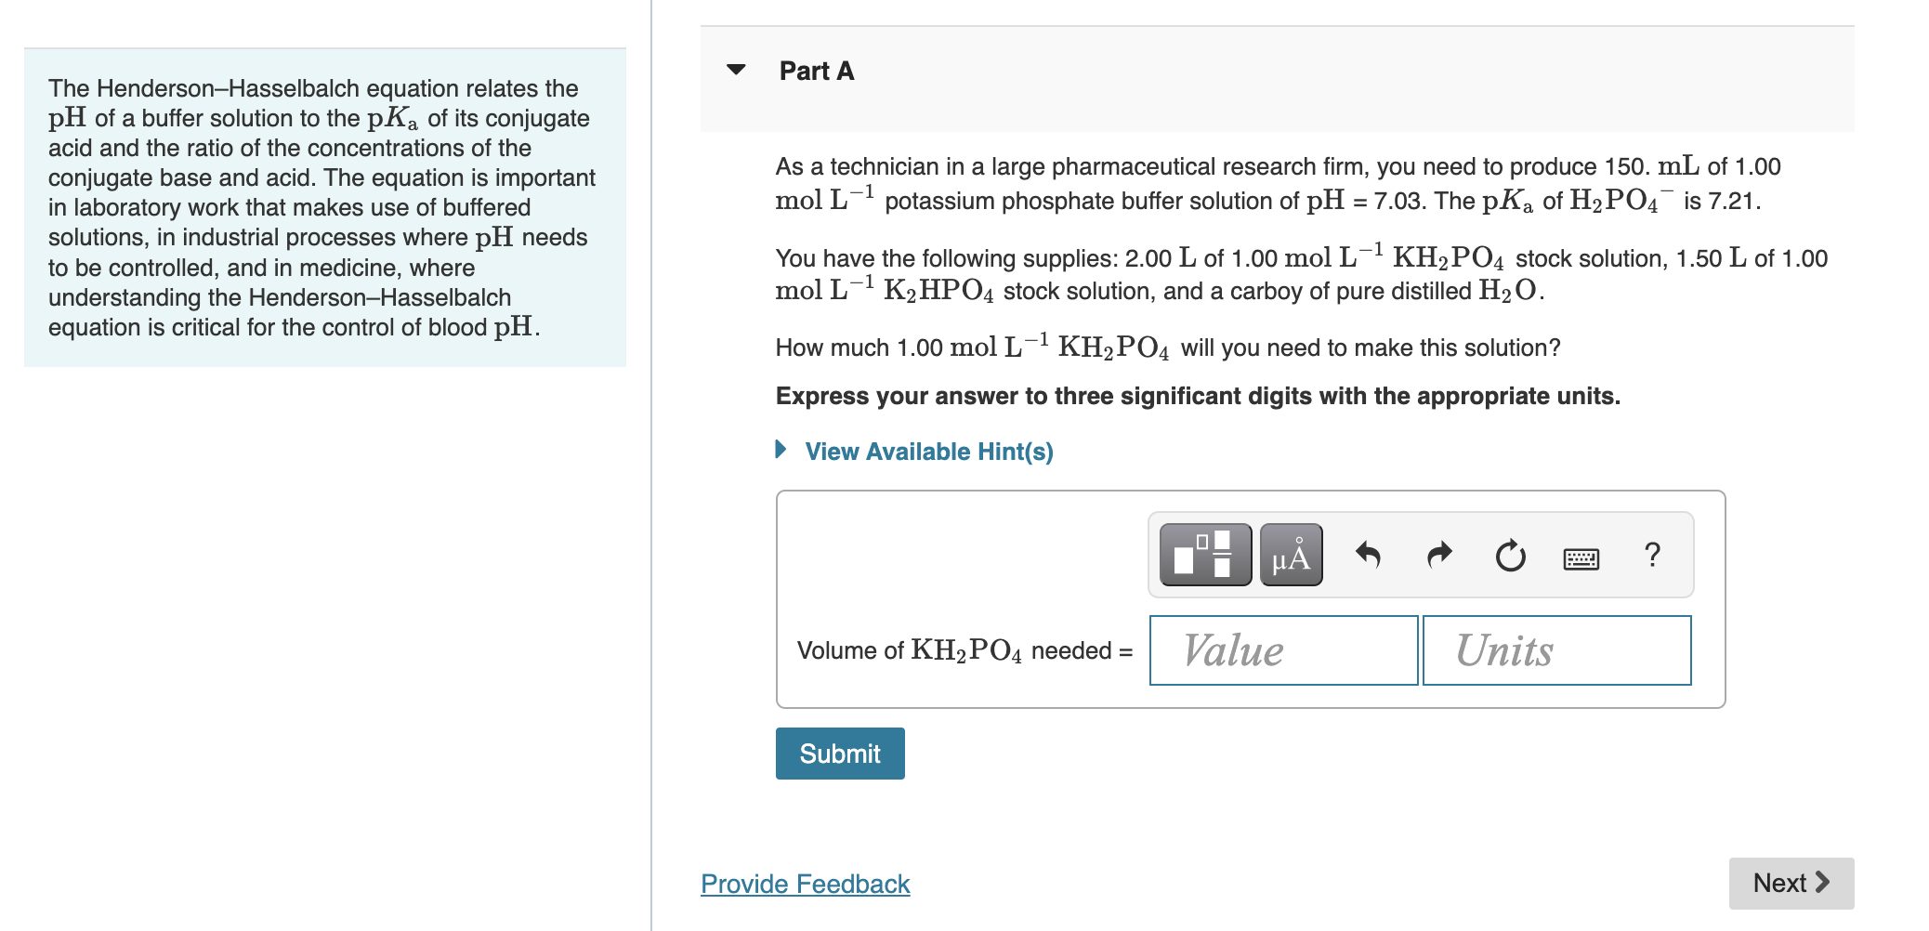Image resolution: width=1929 pixels, height=931 pixels.
Task: Click the undo arrow in answer toolbar
Action: (x=1368, y=555)
